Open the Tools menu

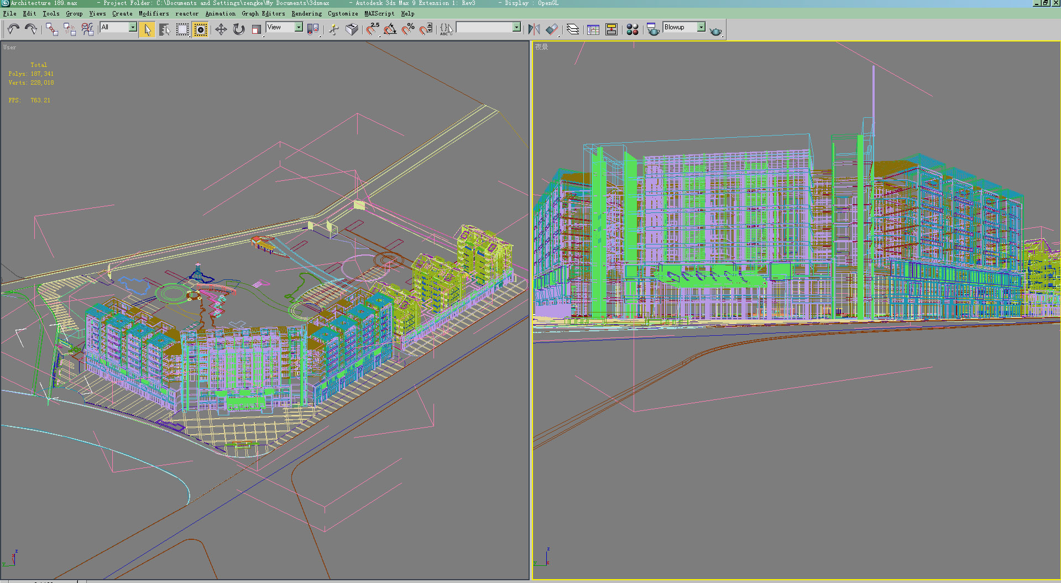51,14
